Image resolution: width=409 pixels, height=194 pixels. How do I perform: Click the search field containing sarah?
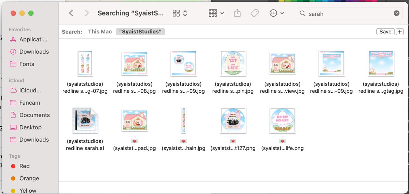349,14
